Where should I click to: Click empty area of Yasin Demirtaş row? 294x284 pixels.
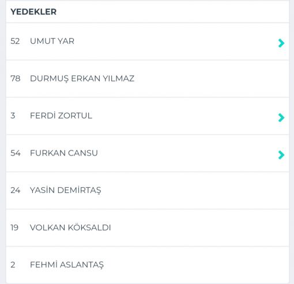[x=192, y=191]
